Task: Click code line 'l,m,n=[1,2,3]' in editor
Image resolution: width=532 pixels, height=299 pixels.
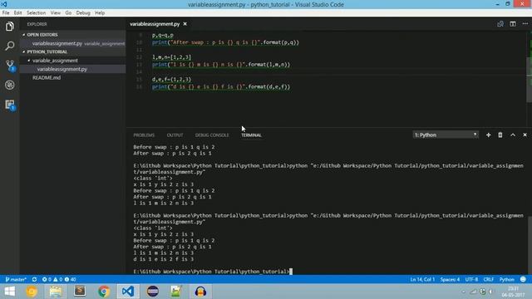Action: click(172, 57)
